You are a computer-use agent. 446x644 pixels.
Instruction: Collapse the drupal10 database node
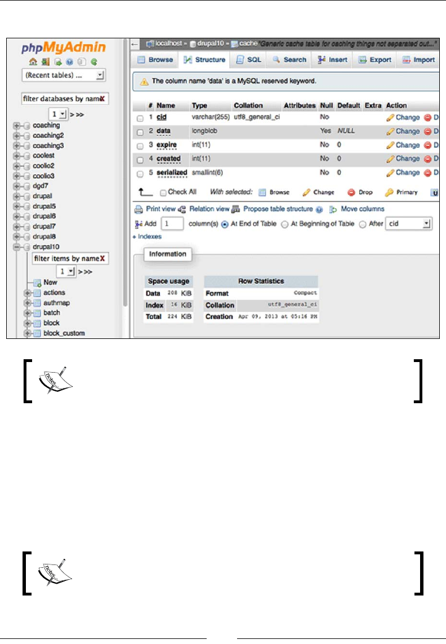pyautogui.click(x=16, y=247)
